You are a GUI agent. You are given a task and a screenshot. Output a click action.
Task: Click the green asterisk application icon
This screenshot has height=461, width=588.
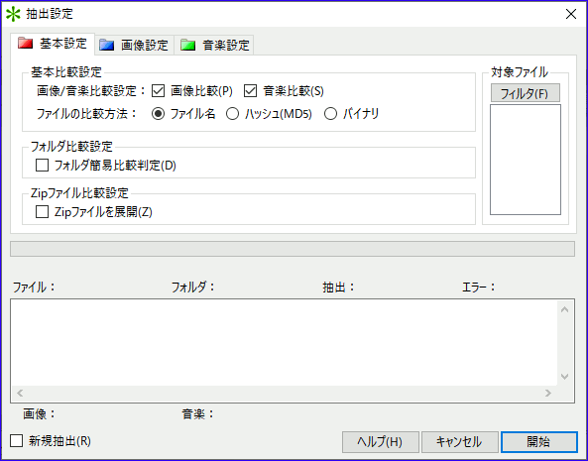[x=13, y=14]
